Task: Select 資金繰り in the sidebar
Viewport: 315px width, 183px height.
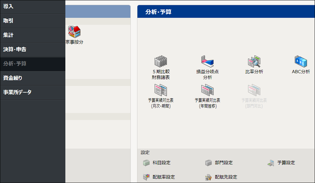Action: point(33,78)
